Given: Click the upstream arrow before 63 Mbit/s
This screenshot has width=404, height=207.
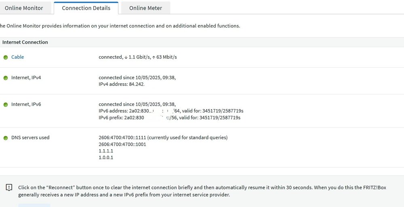Looking at the screenshot, I should coord(154,57).
